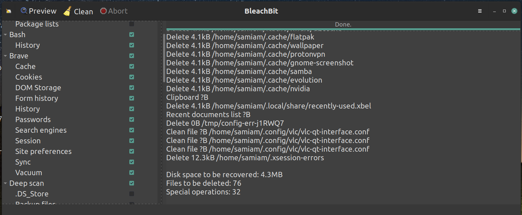Enable the Package lists checkbox
This screenshot has width=522, height=215.
click(131, 24)
